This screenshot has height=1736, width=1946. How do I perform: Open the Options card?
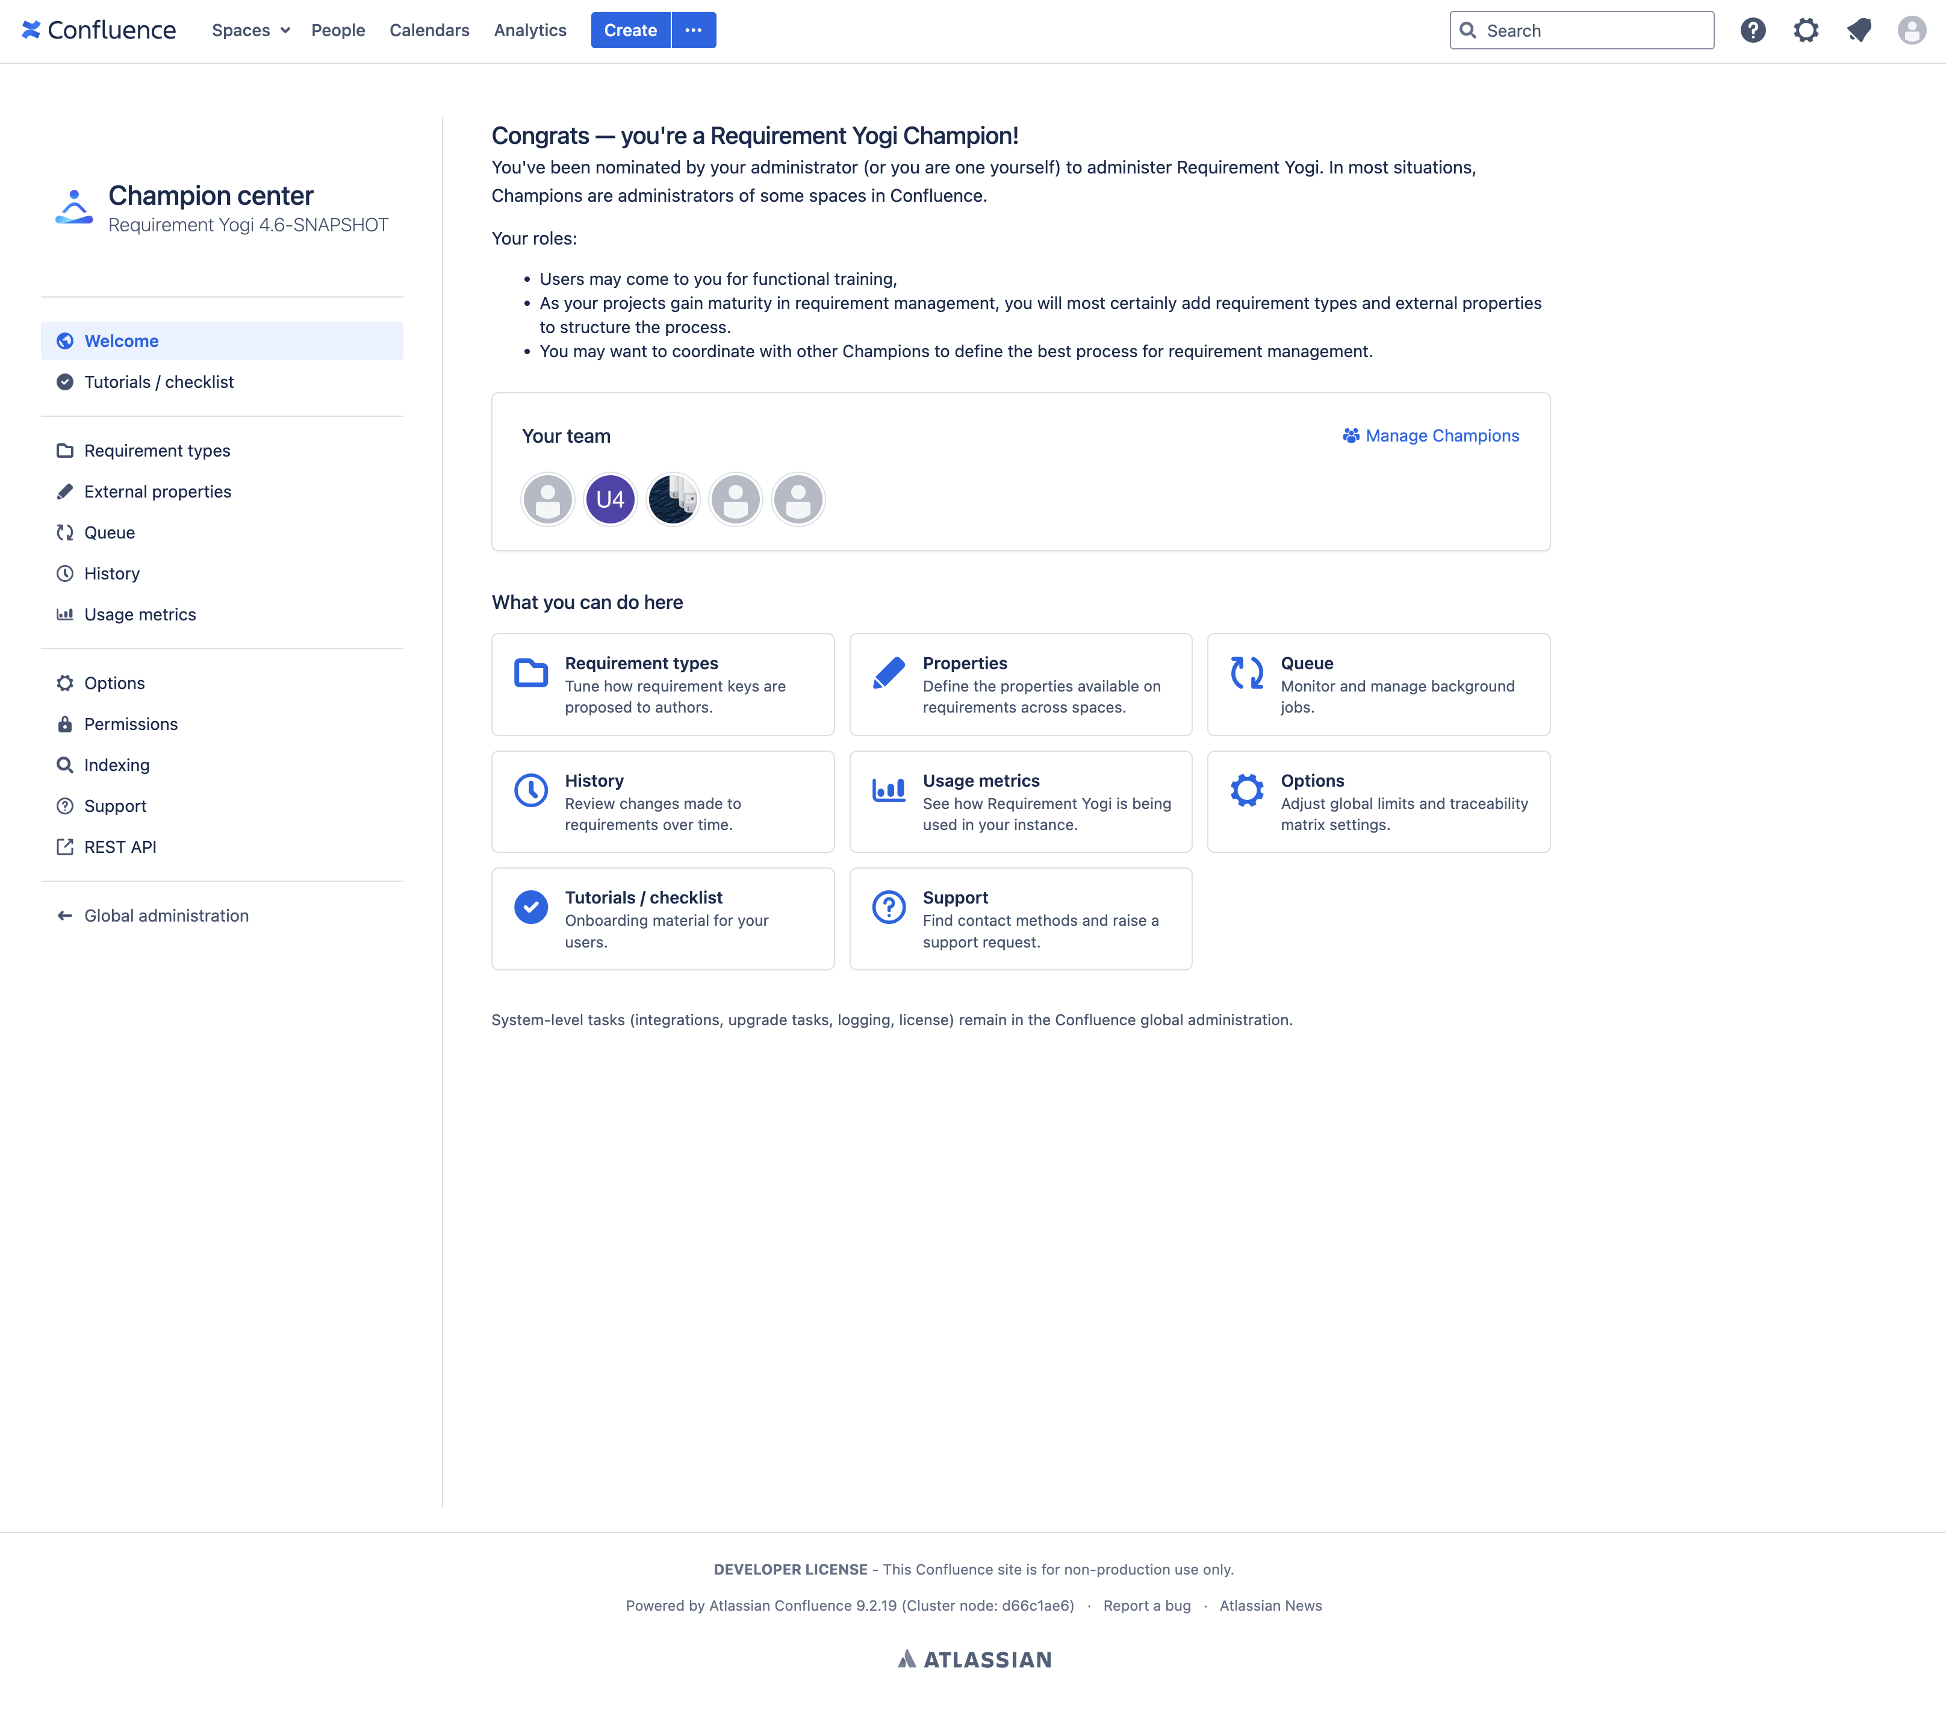1379,802
